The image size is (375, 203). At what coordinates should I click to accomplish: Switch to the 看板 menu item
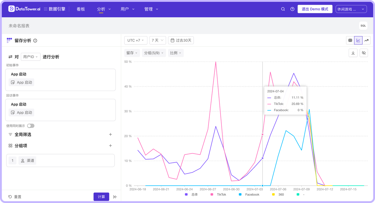coord(81,9)
